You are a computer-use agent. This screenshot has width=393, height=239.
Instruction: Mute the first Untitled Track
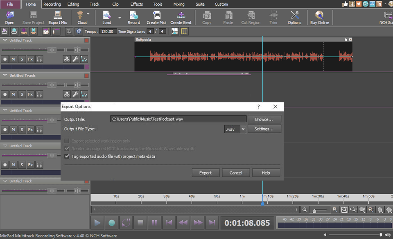click(13, 59)
